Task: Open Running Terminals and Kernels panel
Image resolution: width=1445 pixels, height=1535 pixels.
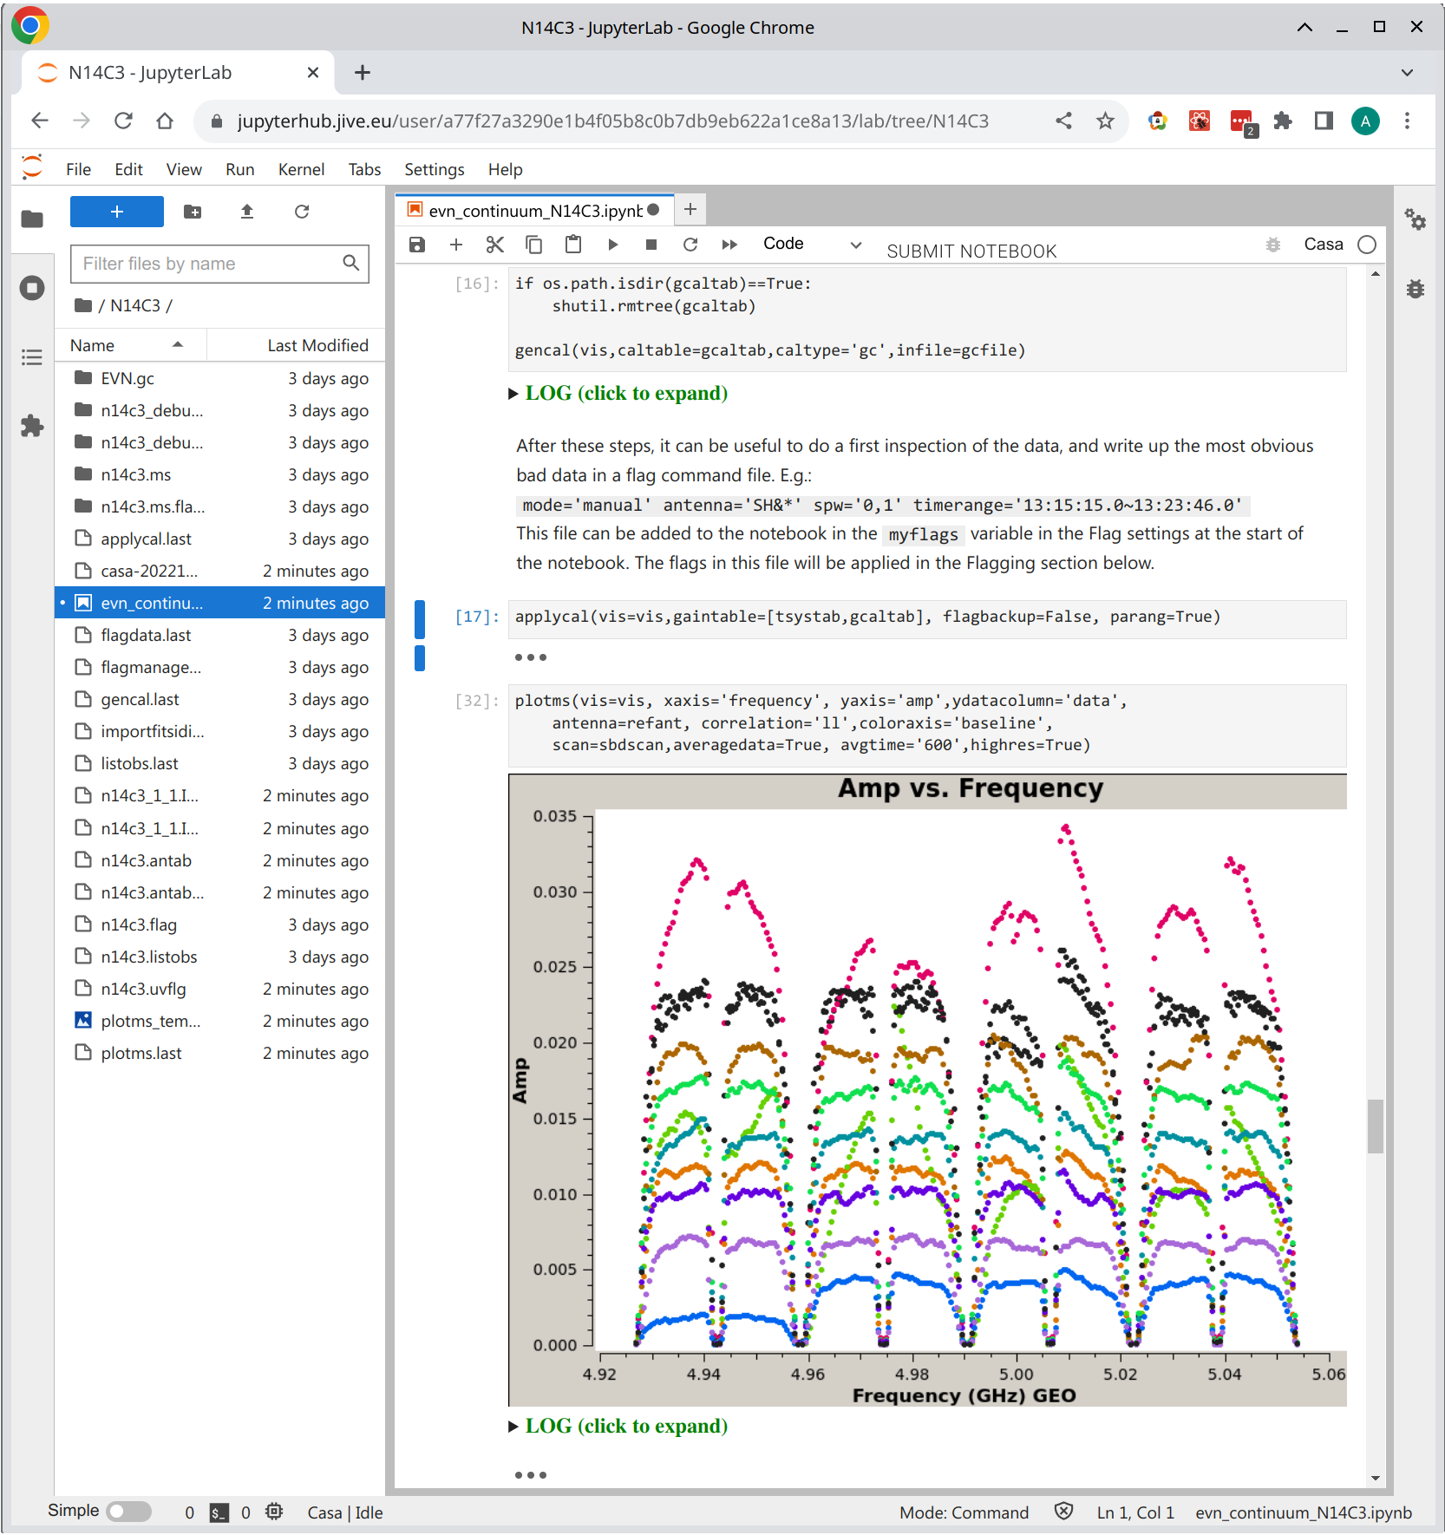Action: 32,288
